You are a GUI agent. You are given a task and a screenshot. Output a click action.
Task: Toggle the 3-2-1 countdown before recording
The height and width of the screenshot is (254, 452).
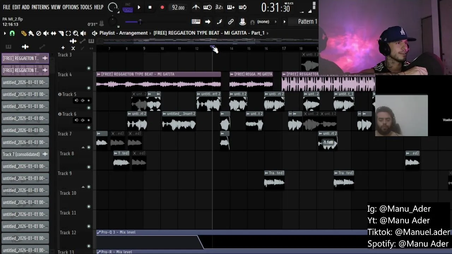(219, 7)
